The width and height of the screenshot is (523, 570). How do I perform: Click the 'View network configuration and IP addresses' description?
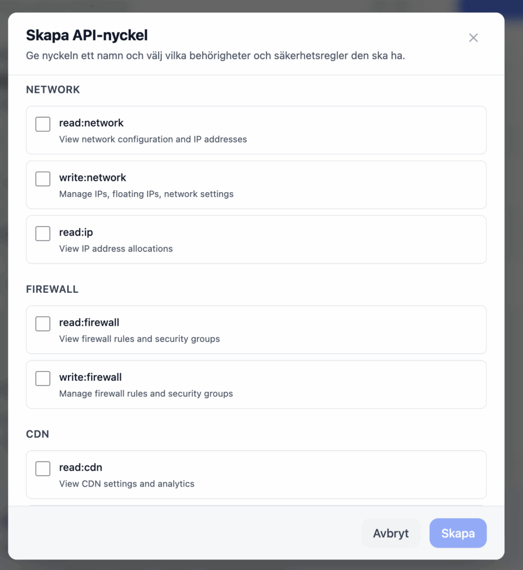pos(153,139)
